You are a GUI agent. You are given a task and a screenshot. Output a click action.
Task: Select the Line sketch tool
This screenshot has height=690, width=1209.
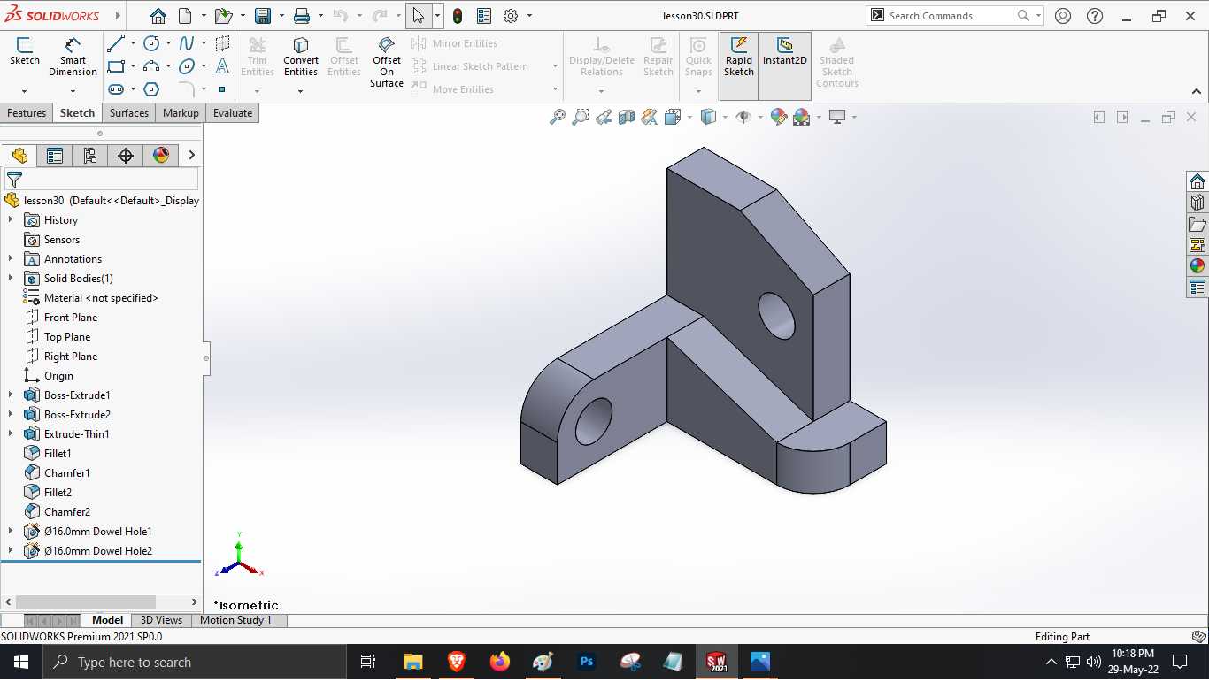[x=115, y=43]
